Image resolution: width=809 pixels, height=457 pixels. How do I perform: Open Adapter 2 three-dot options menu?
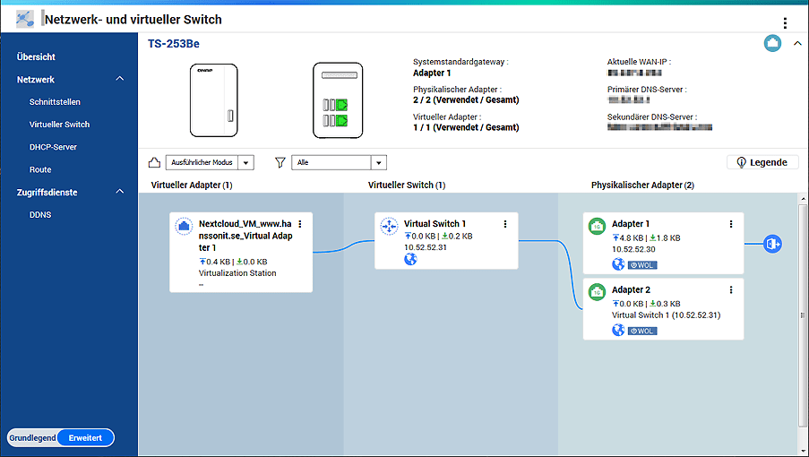point(731,290)
